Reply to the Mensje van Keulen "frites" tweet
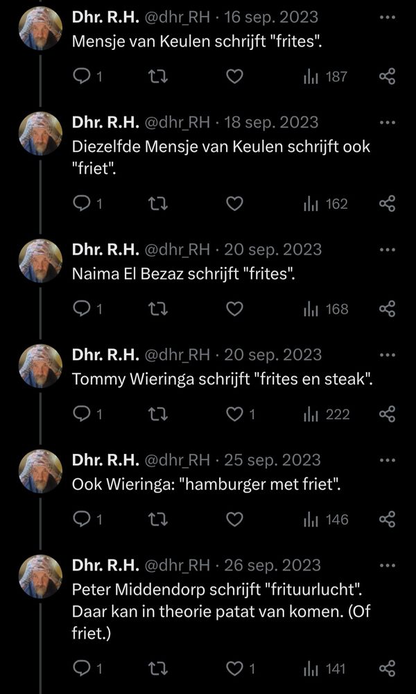The image size is (416, 694). pos(82,76)
